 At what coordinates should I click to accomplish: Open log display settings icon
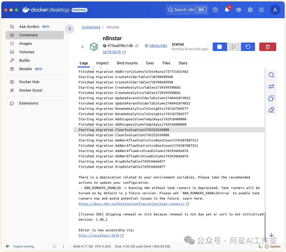click(x=271, y=87)
